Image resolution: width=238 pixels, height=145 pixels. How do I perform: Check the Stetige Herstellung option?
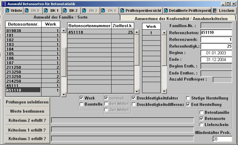pos(188,98)
